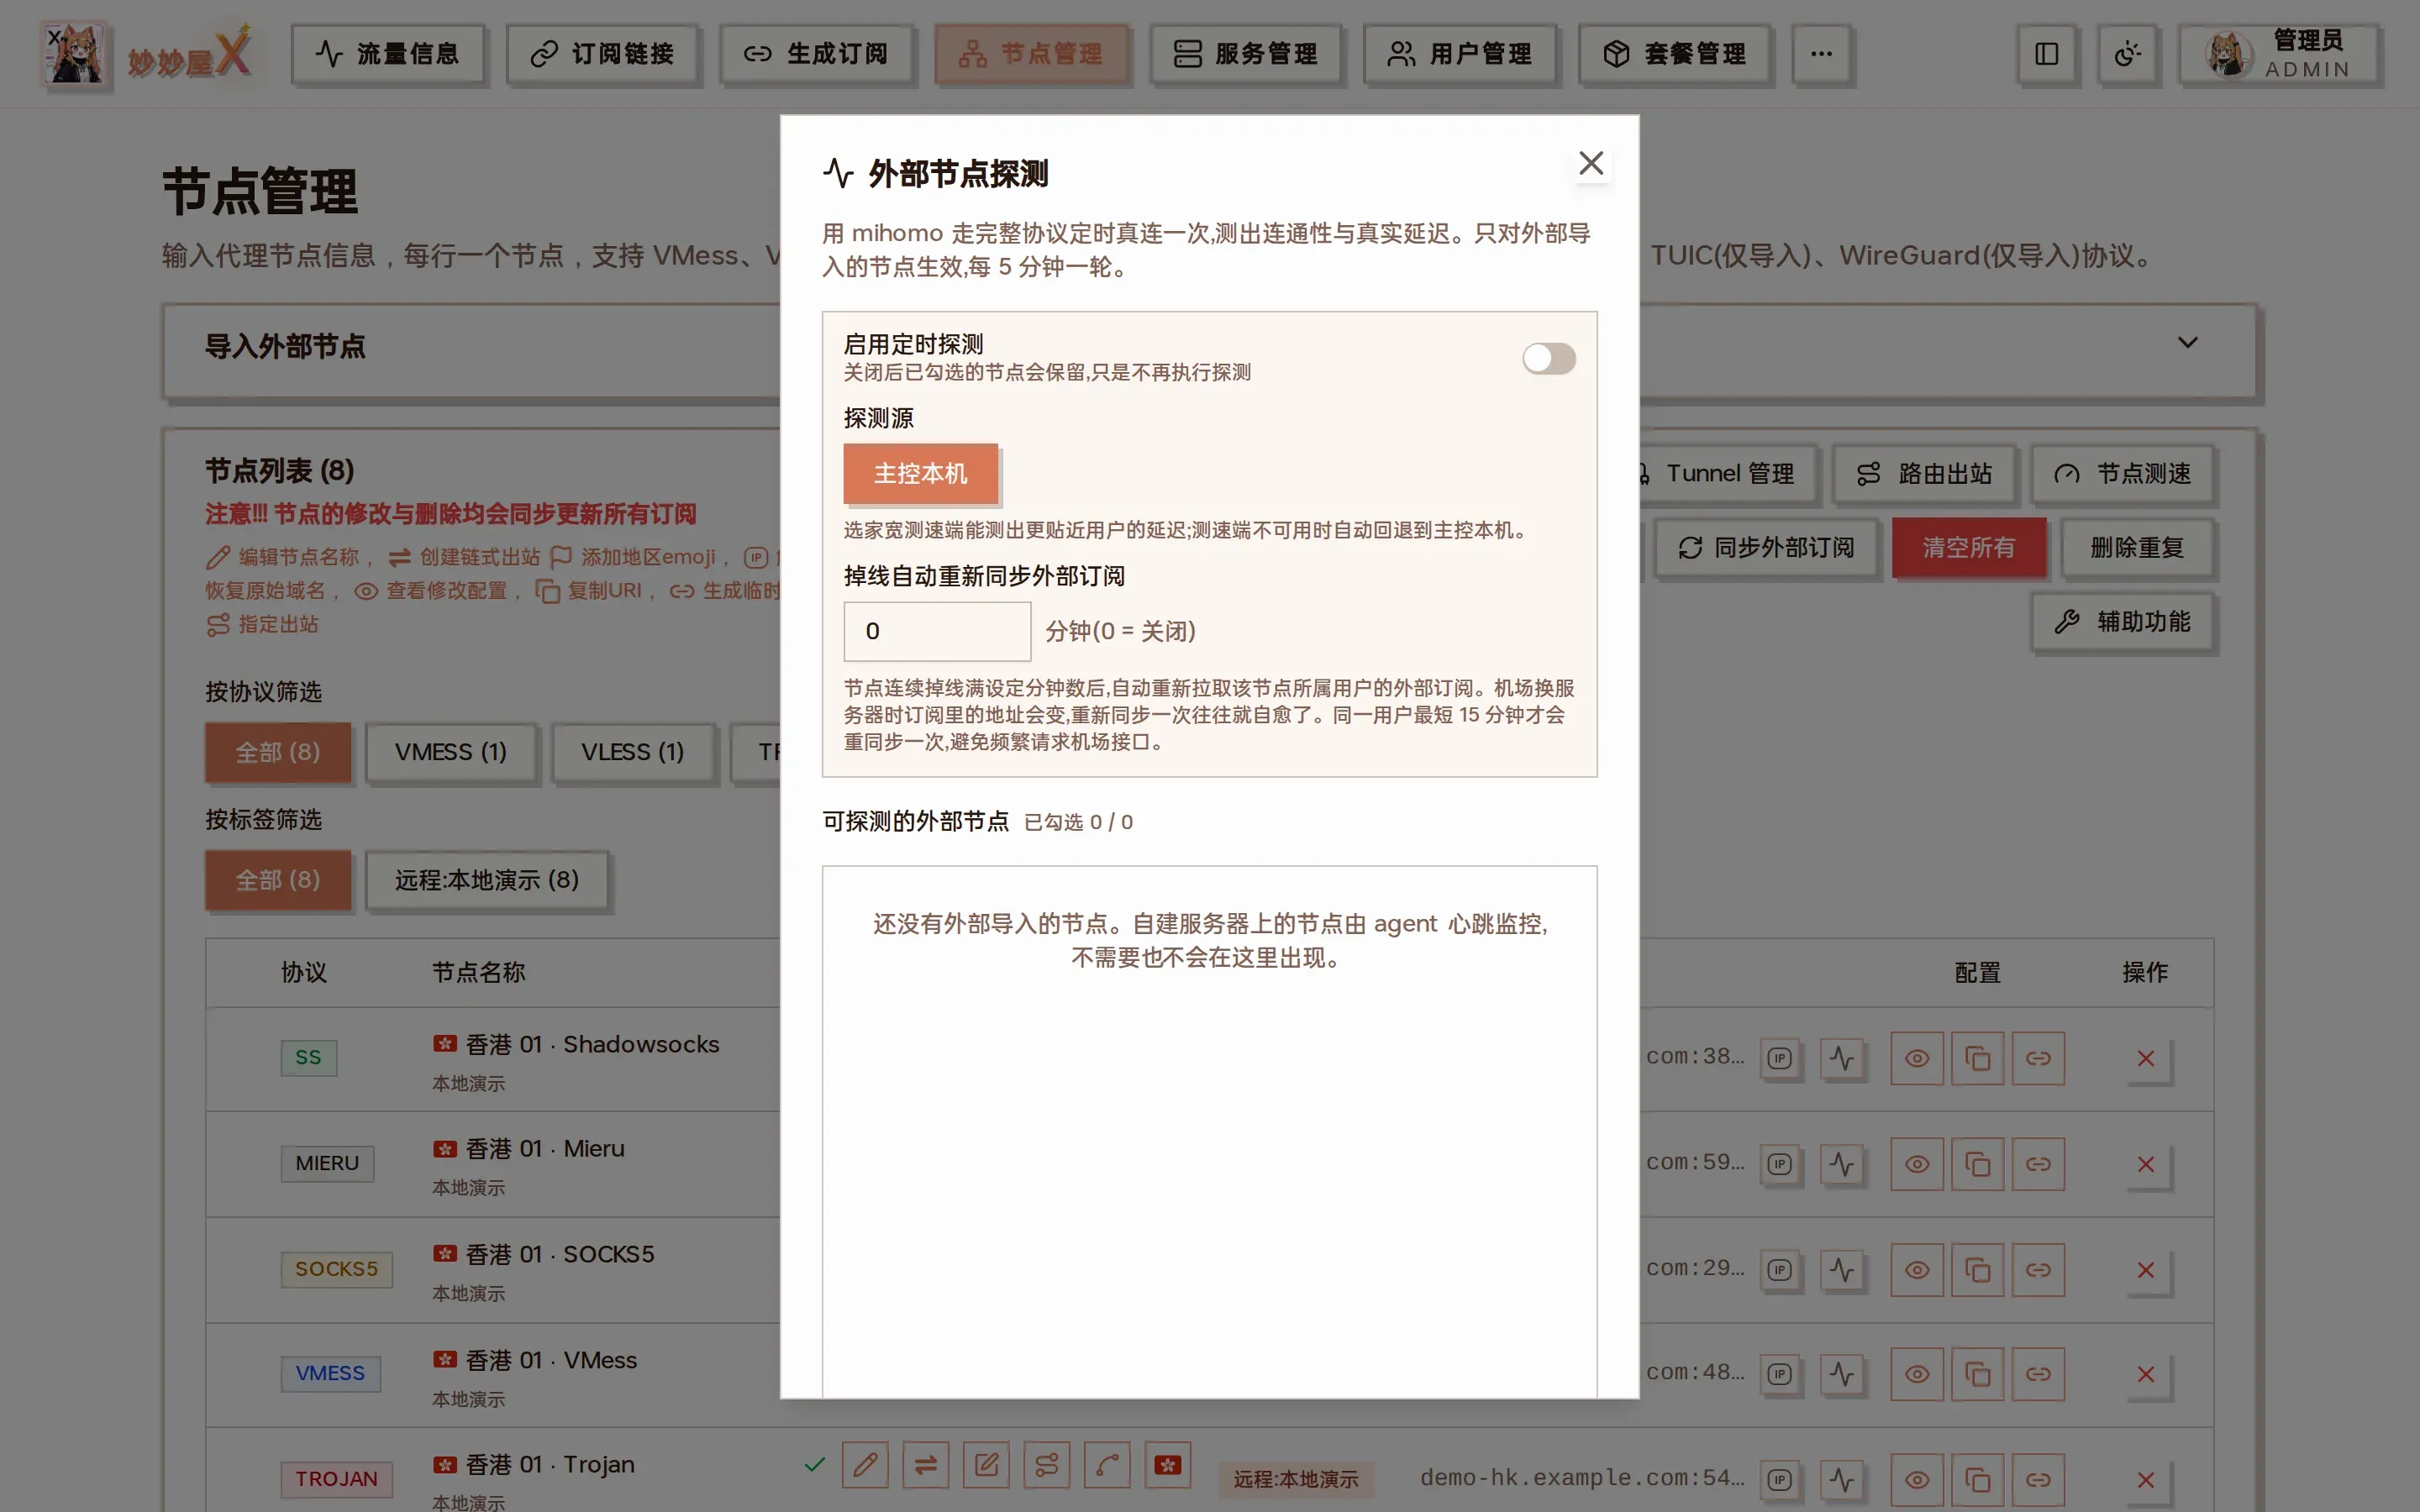Copy URI icon in Mieru row
The height and width of the screenshot is (1512, 2420).
[1977, 1164]
